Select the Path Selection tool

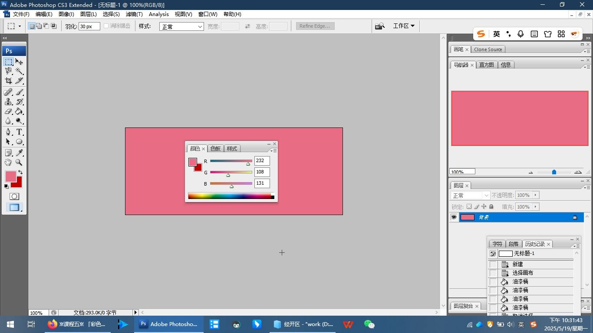pyautogui.click(x=9, y=142)
